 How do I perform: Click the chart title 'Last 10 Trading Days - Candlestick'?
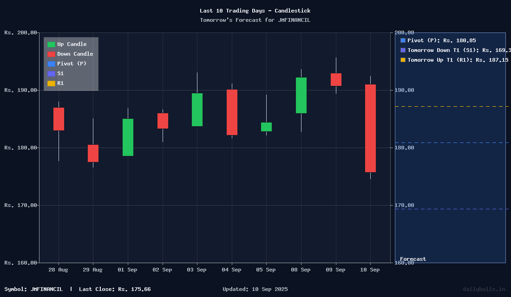pyautogui.click(x=255, y=11)
